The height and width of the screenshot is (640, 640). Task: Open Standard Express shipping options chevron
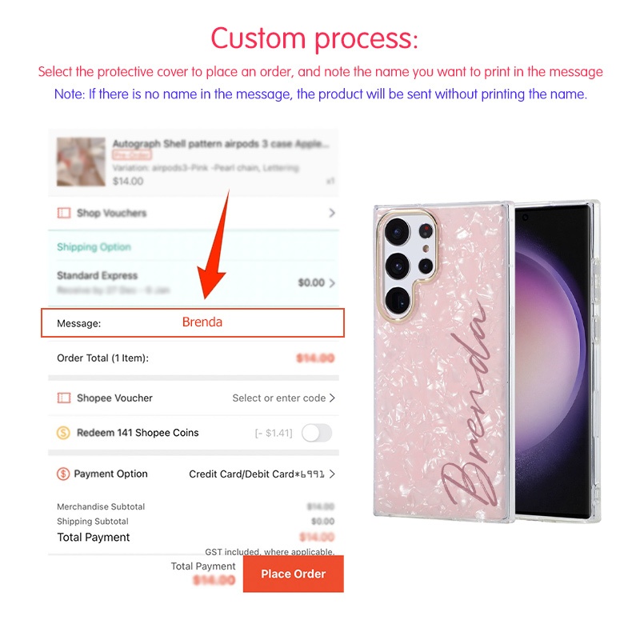[332, 283]
